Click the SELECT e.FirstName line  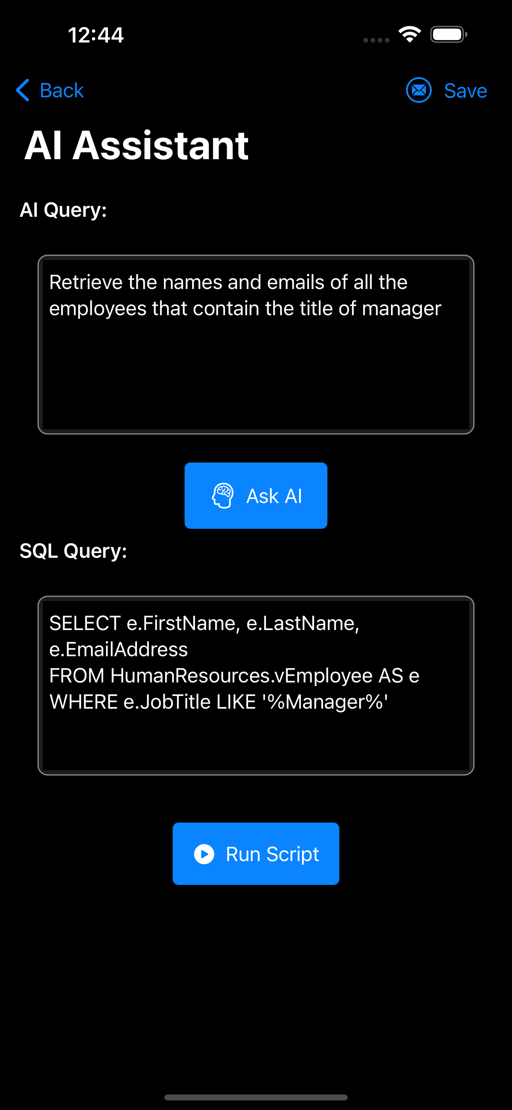coord(204,623)
